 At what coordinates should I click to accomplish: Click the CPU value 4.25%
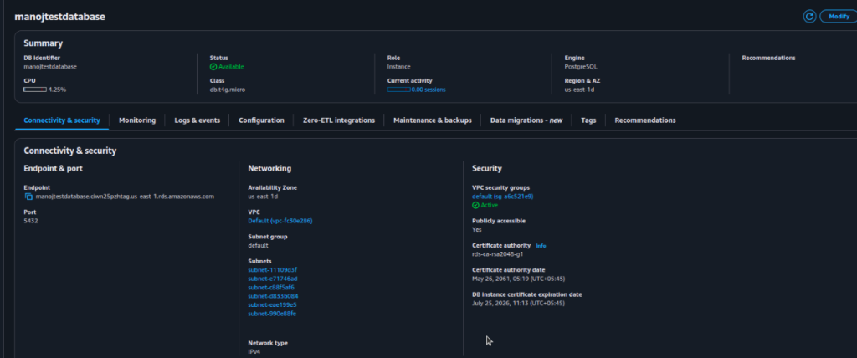[x=58, y=89]
